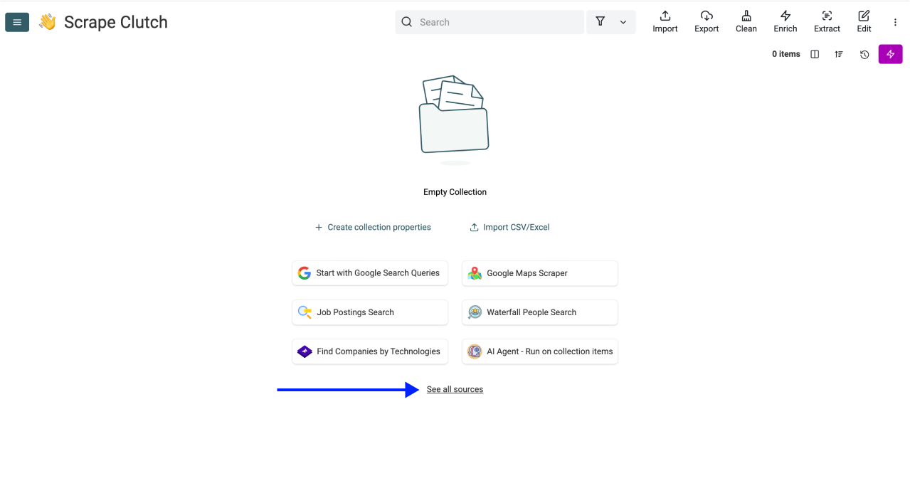
Task: Click the filter funnel icon
Action: pyautogui.click(x=601, y=22)
